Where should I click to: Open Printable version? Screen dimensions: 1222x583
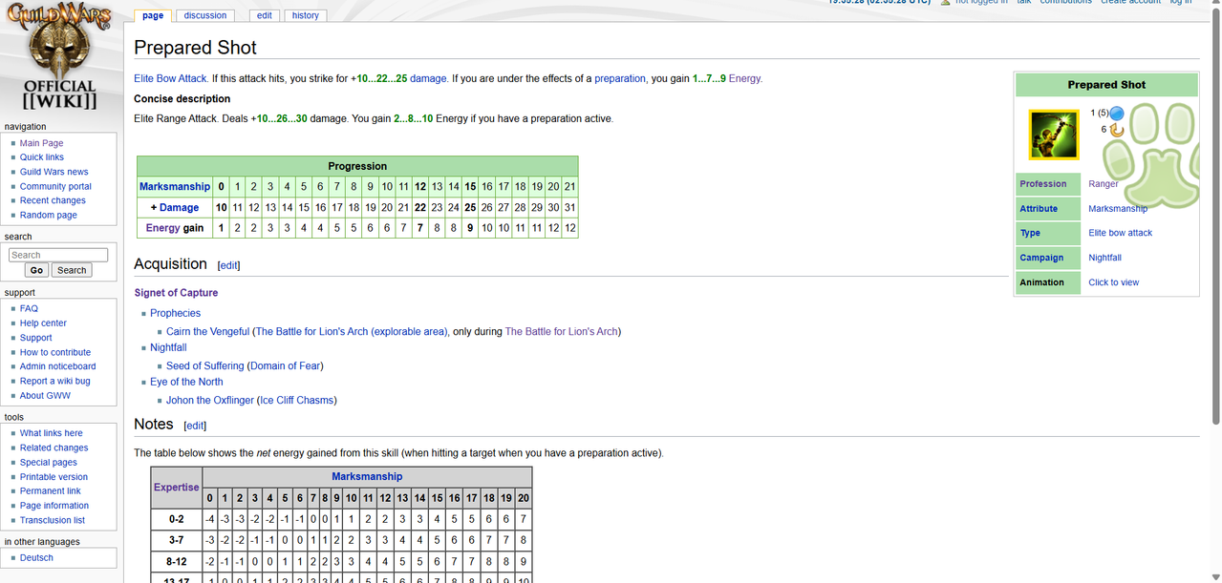click(x=54, y=477)
